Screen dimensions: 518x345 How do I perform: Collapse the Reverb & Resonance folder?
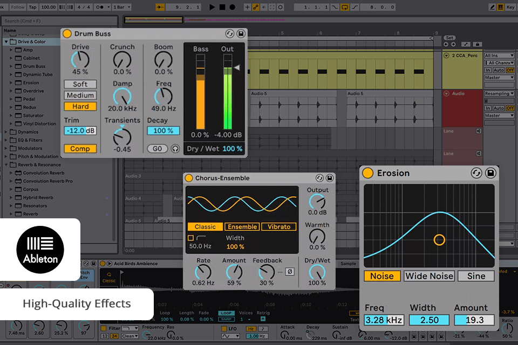pyautogui.click(x=6, y=164)
